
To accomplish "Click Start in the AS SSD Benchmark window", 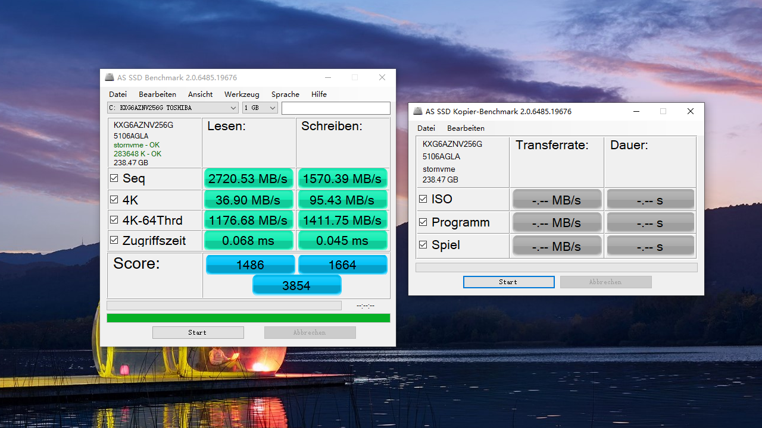I will (198, 332).
